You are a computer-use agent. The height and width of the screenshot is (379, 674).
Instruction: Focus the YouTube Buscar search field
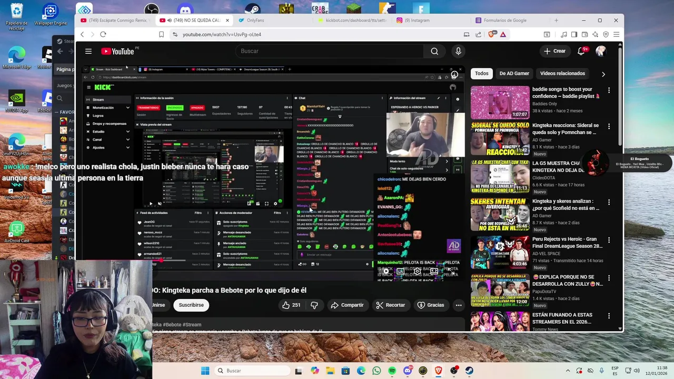pos(330,51)
